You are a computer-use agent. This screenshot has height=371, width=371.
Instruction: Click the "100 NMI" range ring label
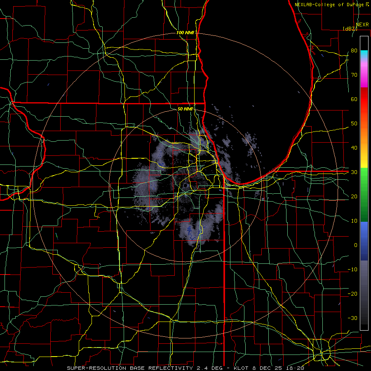click(185, 33)
